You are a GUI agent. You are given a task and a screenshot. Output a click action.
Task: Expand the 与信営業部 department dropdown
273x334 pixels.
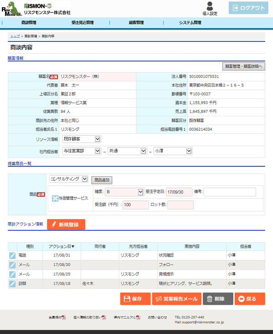[81, 151]
